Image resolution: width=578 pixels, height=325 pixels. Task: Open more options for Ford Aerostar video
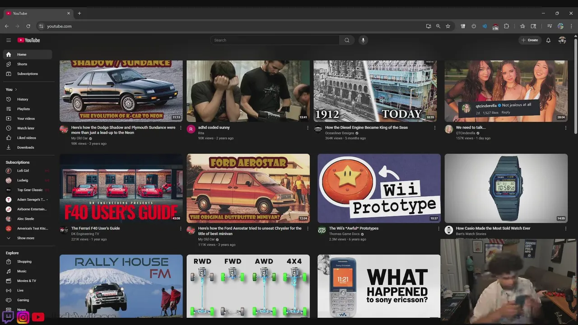tap(308, 228)
